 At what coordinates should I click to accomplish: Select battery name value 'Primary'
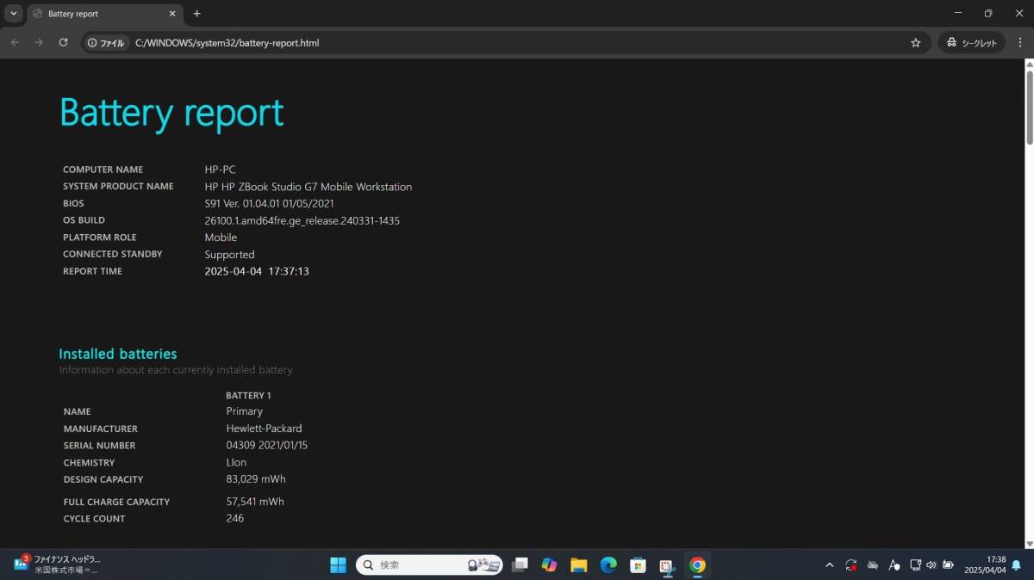coord(245,411)
